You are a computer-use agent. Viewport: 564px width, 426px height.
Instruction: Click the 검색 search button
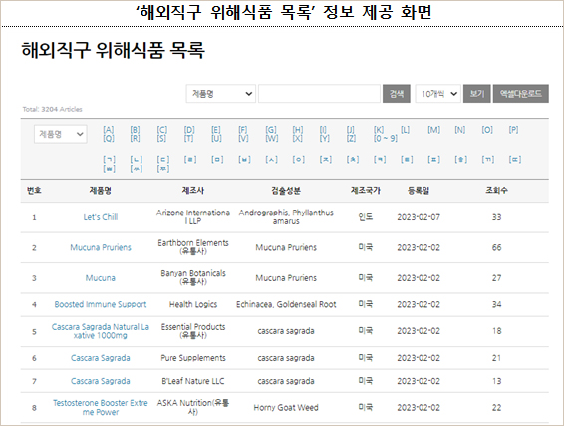coord(397,94)
